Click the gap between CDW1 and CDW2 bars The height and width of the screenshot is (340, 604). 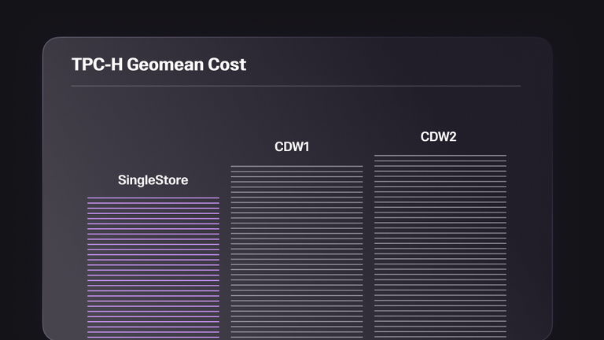[x=368, y=252]
